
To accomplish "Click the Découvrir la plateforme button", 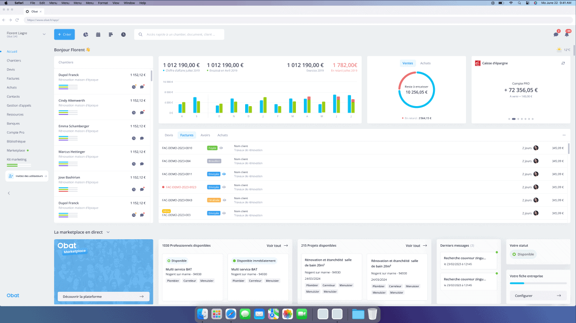I will coord(103,296).
